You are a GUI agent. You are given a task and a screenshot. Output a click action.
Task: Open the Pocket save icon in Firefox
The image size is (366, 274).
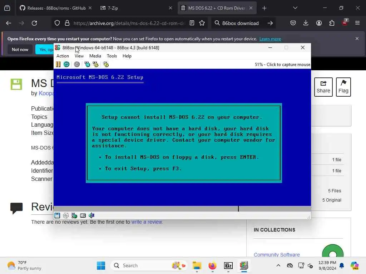click(293, 23)
